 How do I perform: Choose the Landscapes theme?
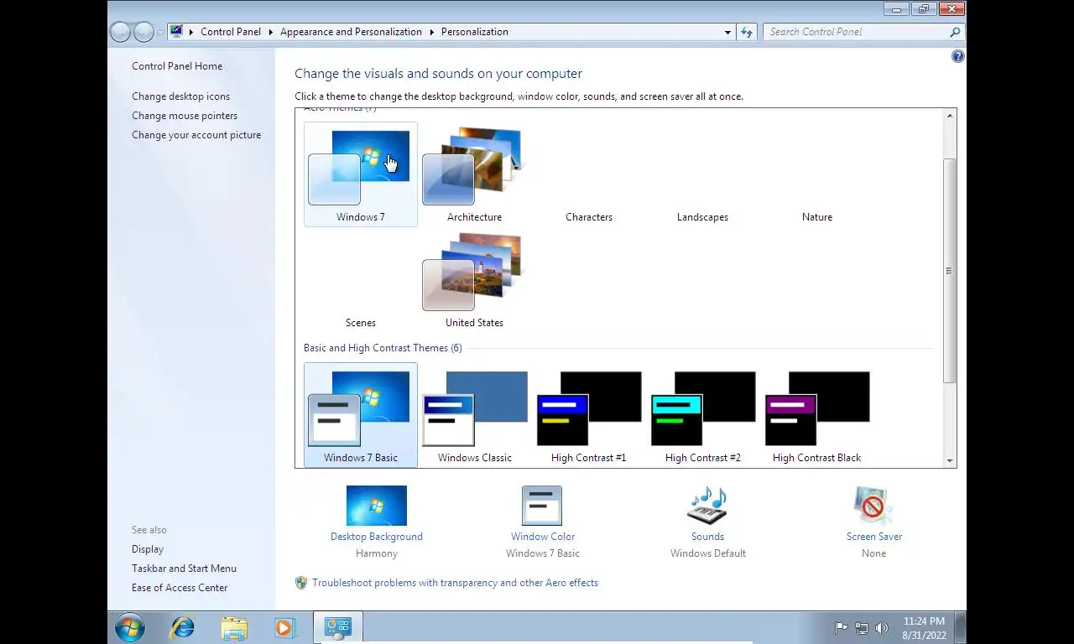[x=702, y=174]
